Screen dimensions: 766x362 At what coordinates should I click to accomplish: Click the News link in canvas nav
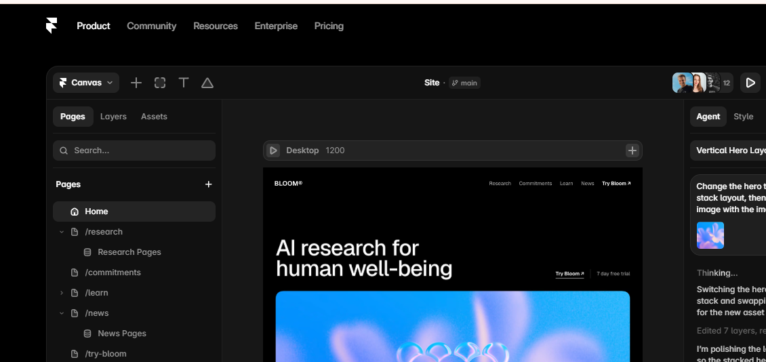click(588, 184)
